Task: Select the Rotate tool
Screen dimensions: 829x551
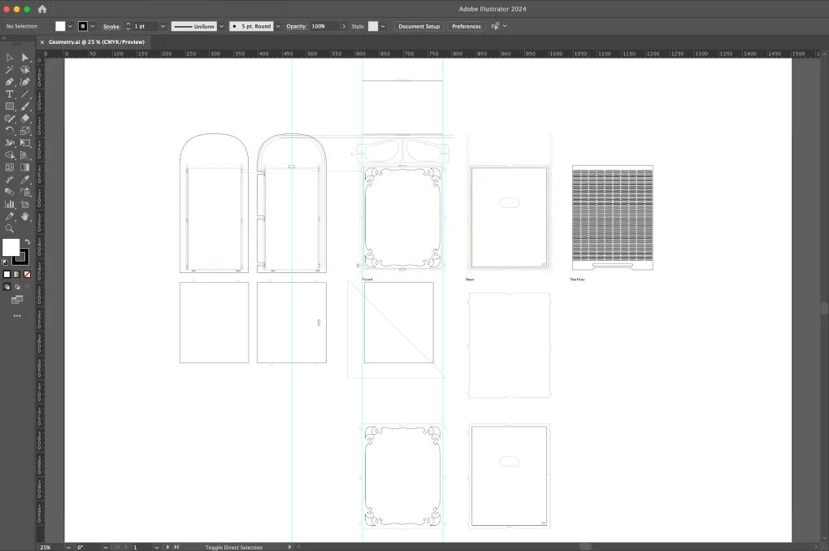Action: [x=10, y=131]
